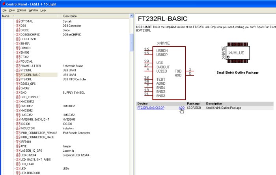Select the IRF9410 tree entry
The height and width of the screenshot is (175, 276).
pyautogui.click(x=26, y=141)
